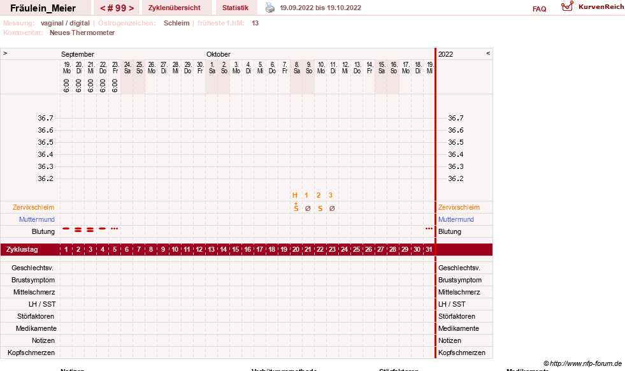Click the left Notizen row label
The image size is (625, 371).
[x=43, y=340]
